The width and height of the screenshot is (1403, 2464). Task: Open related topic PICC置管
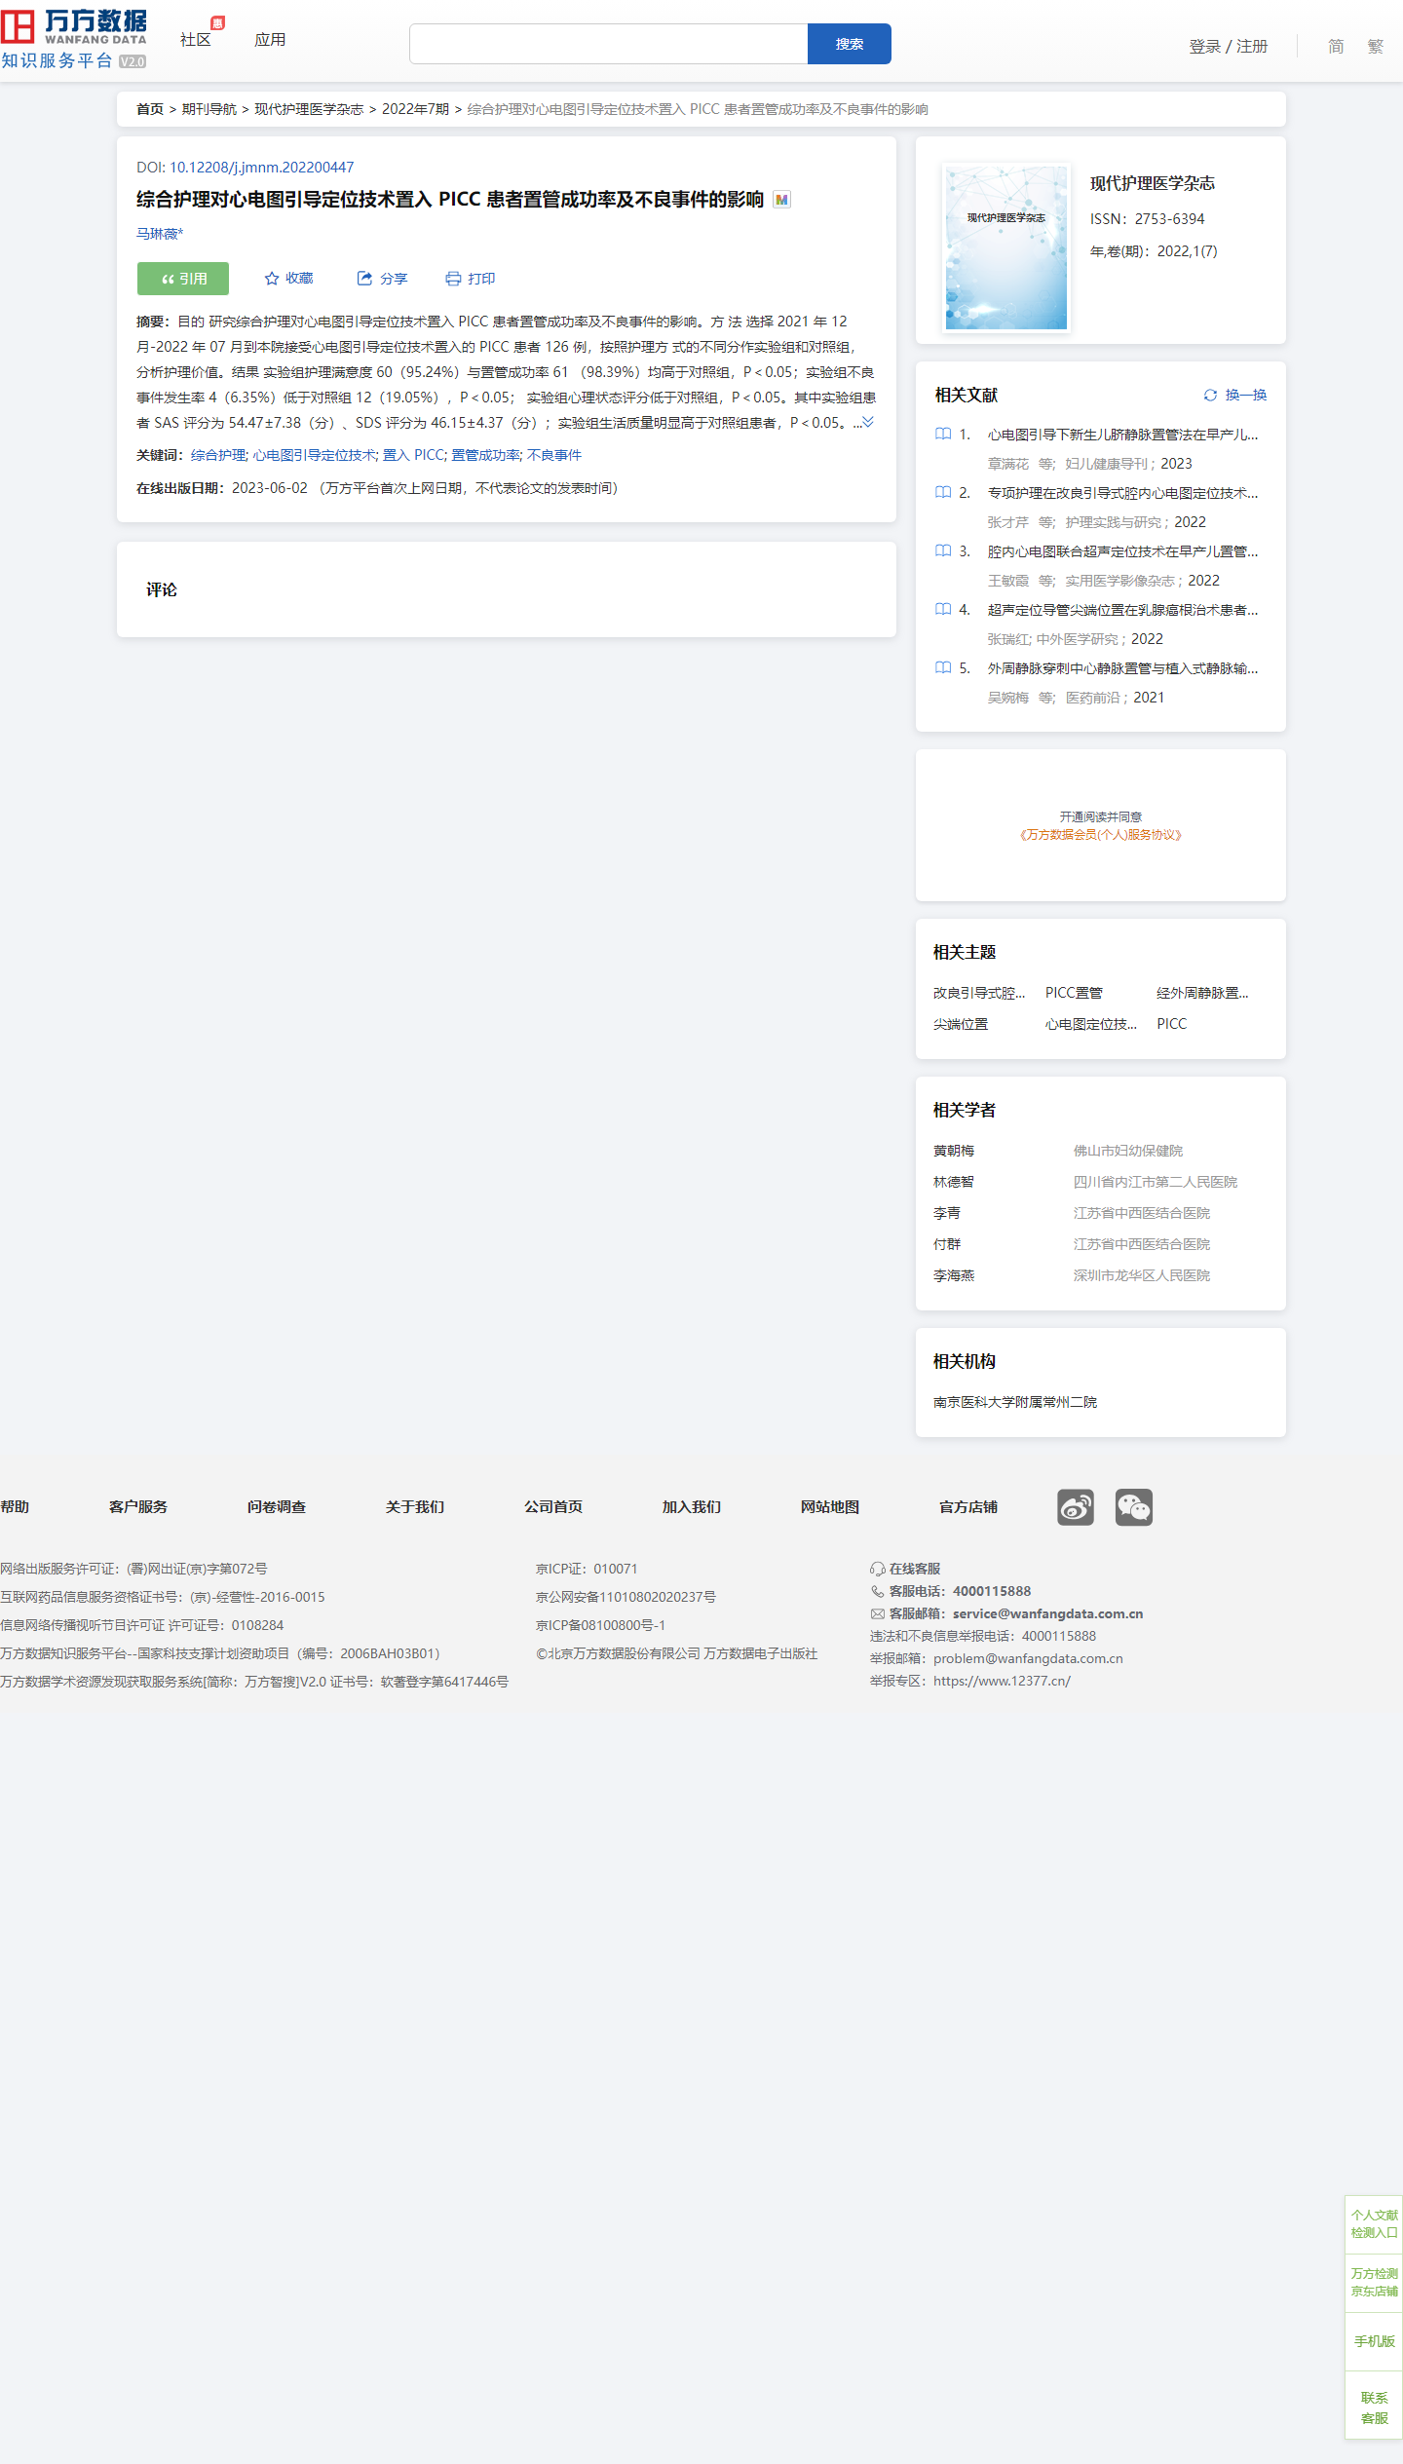1074,993
